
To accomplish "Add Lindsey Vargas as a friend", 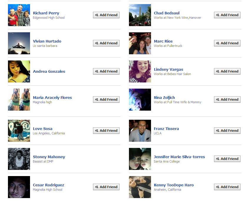I will point(227,71).
